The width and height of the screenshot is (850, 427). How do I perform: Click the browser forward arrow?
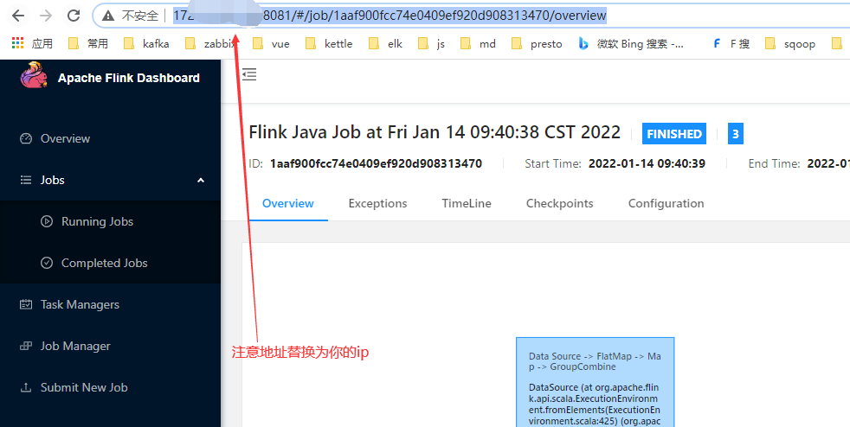click(x=46, y=16)
